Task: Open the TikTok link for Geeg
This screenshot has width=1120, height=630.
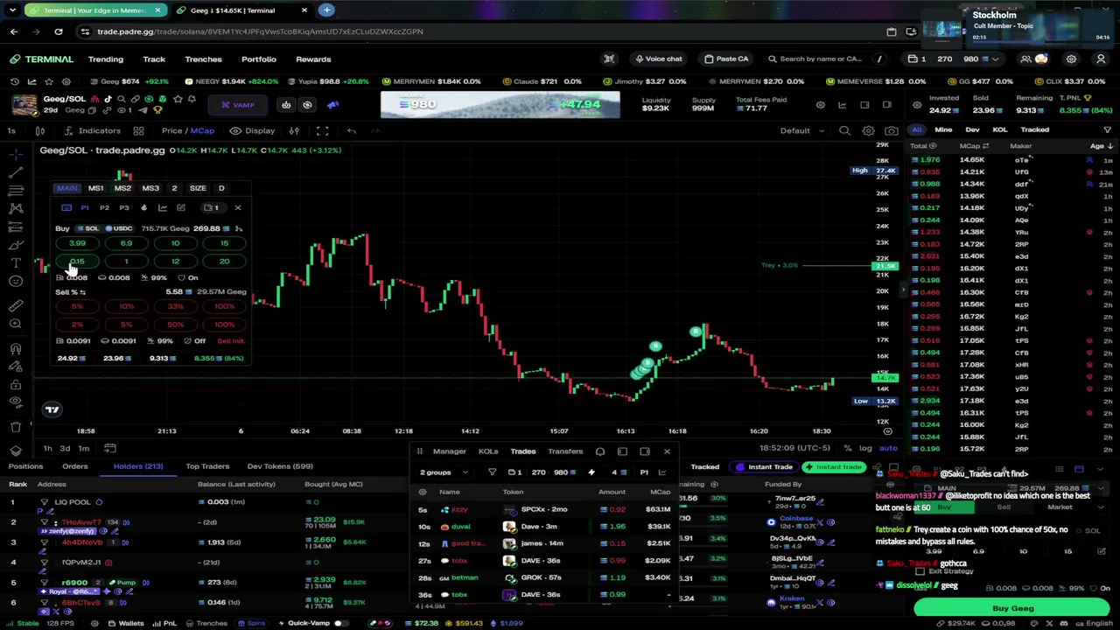Action: click(x=108, y=99)
